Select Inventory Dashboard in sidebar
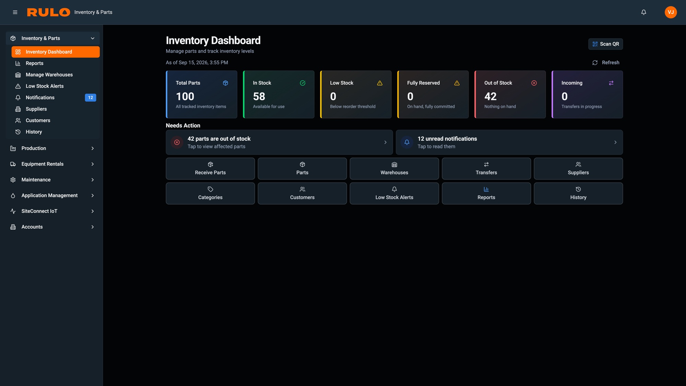The height and width of the screenshot is (386, 686). coord(56,52)
